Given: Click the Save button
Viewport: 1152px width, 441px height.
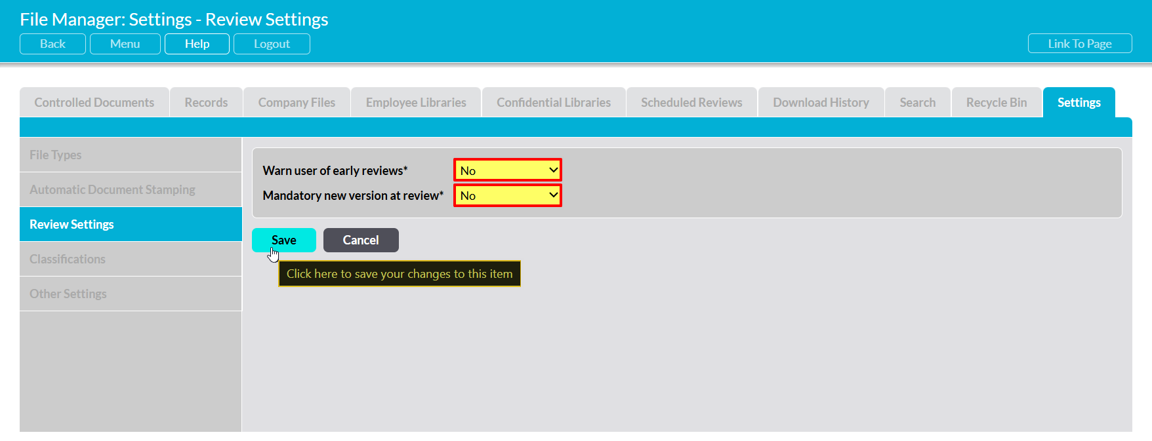Looking at the screenshot, I should (283, 240).
